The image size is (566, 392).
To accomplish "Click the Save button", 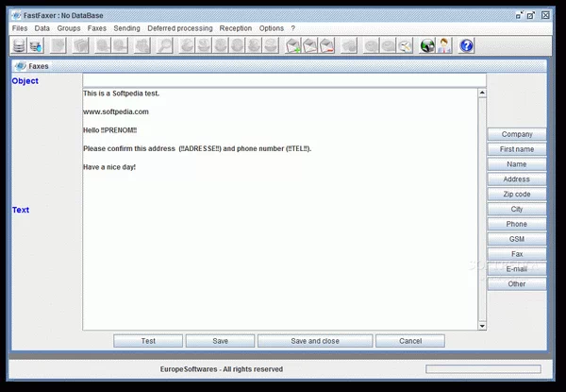I will point(220,341).
